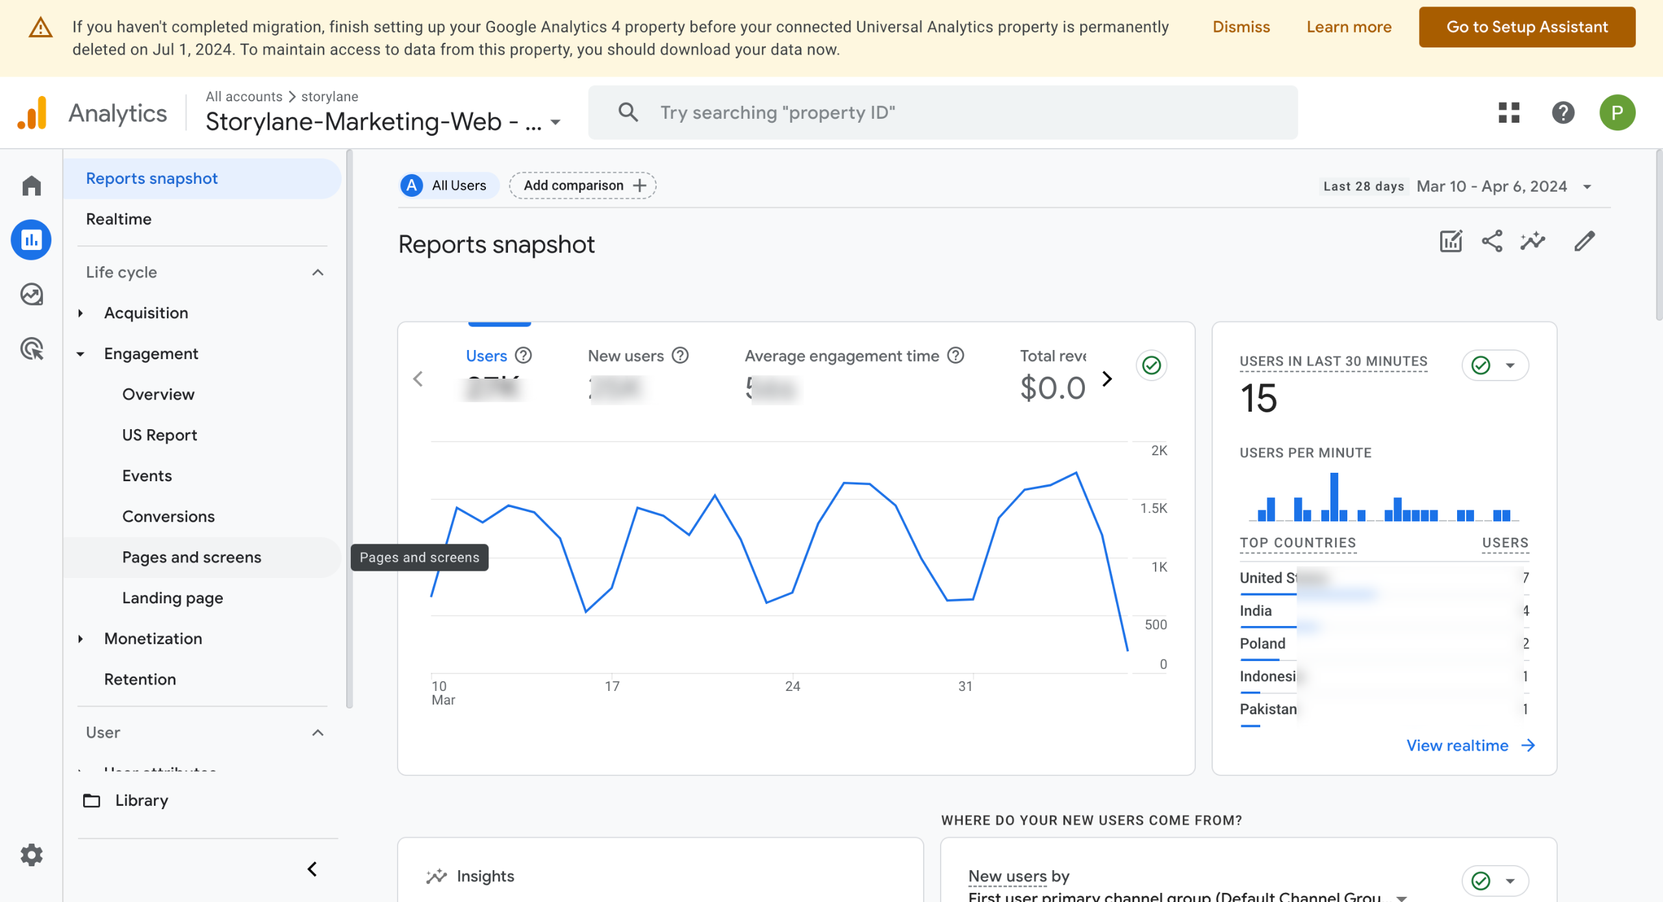The image size is (1663, 902).
Task: Click the green check status on Users card
Action: click(x=1151, y=365)
